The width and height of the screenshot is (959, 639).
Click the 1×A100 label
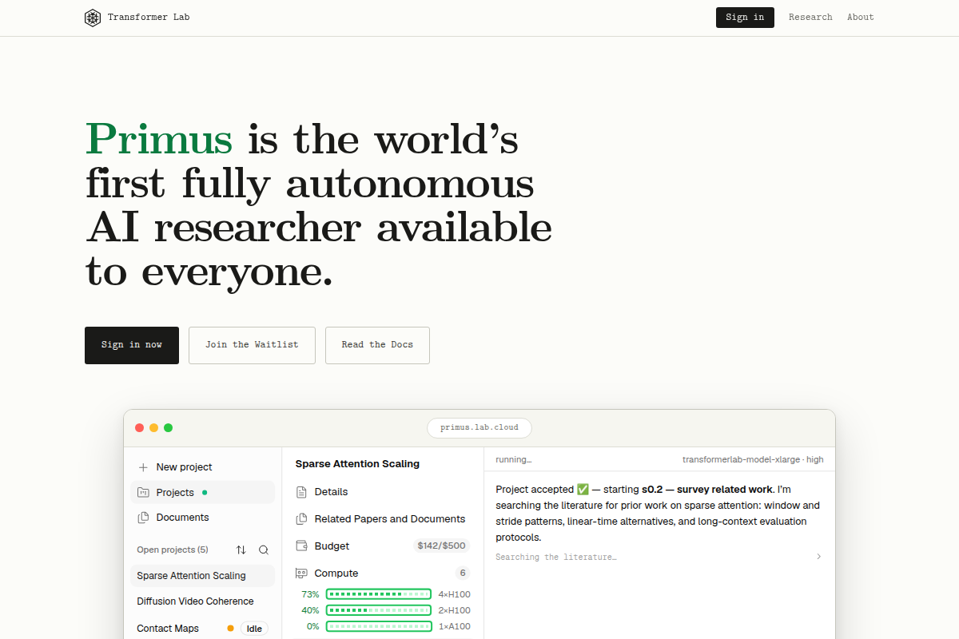pyautogui.click(x=455, y=626)
